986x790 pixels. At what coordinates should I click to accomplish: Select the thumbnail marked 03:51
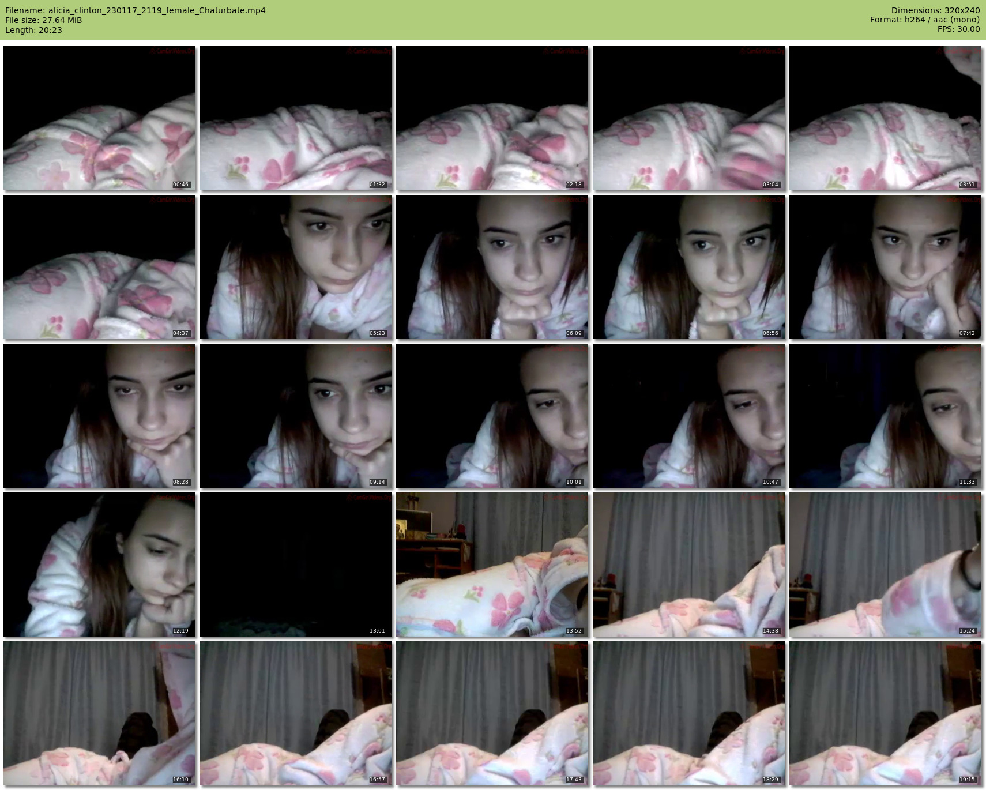tap(885, 118)
